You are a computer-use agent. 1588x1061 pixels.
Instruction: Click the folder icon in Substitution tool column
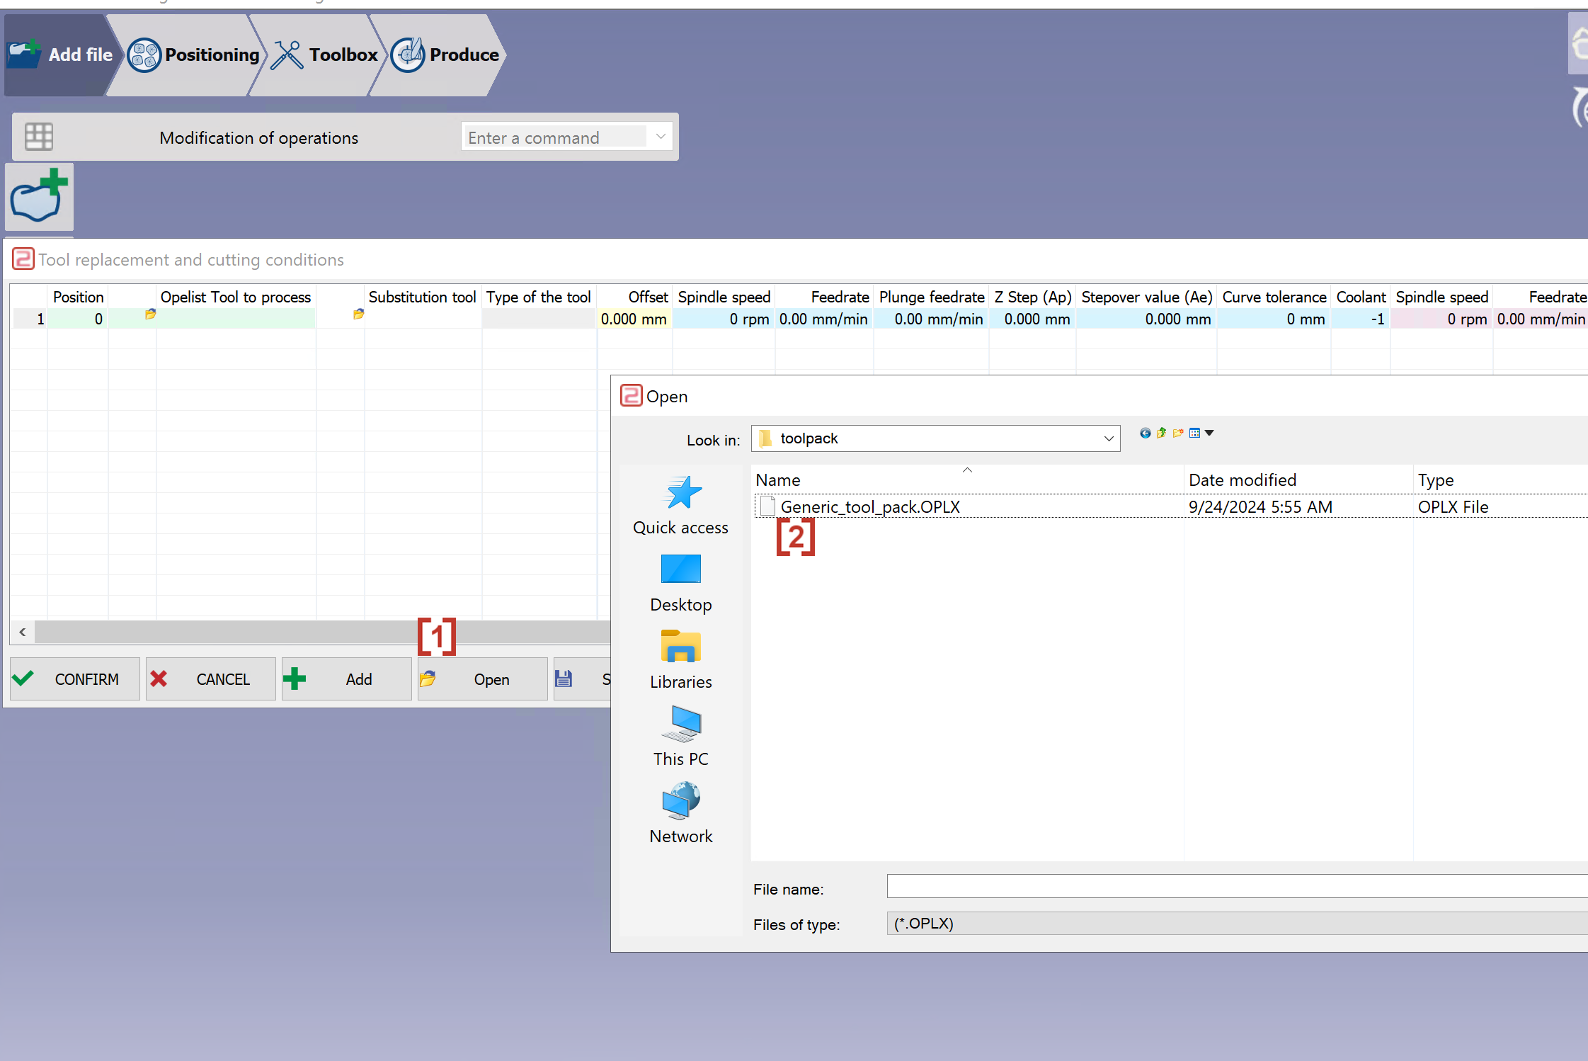coord(358,314)
